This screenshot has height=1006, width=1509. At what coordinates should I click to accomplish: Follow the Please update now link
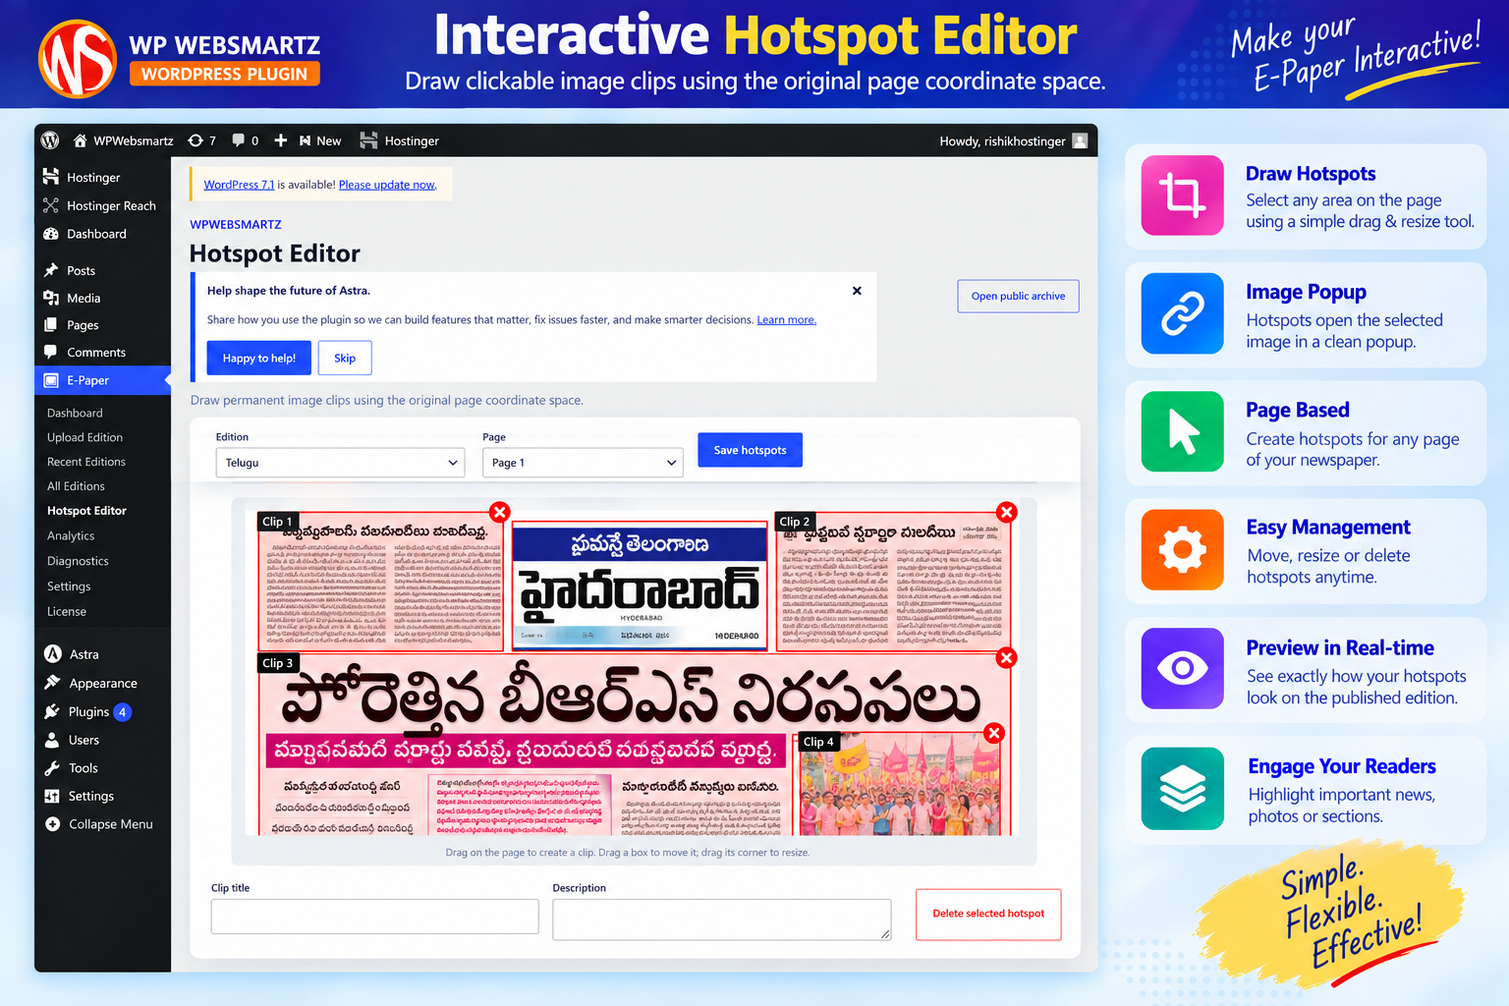[387, 185]
